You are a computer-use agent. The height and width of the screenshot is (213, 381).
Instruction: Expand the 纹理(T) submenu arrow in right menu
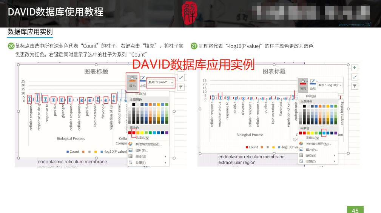click(335, 161)
